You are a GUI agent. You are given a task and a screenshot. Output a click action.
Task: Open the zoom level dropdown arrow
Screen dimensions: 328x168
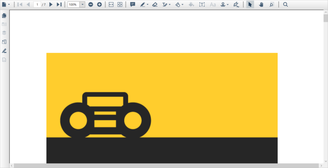coord(82,4)
